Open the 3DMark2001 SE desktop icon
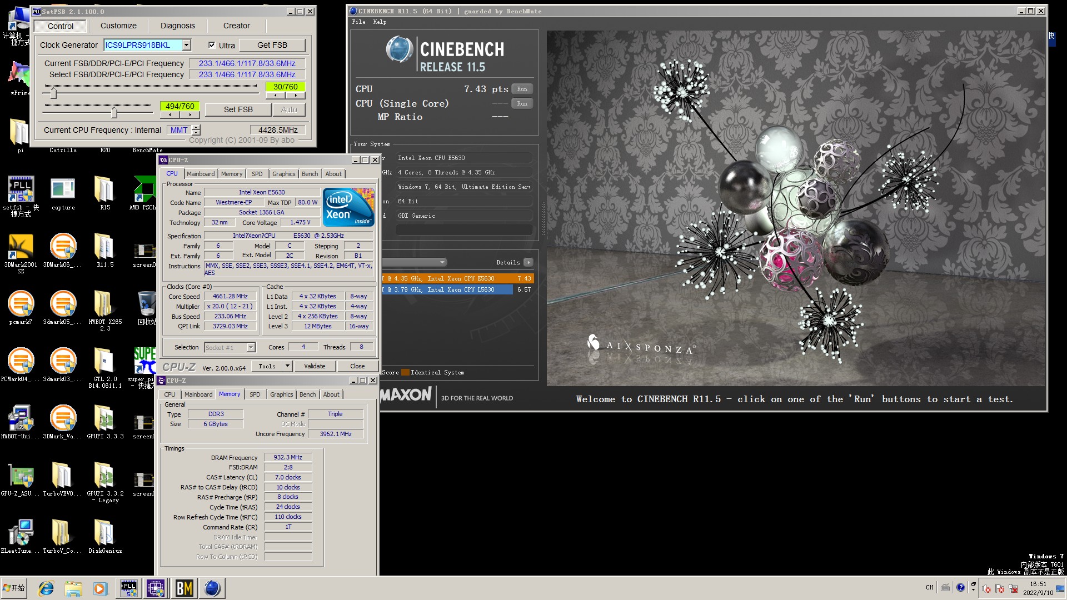 (21, 253)
